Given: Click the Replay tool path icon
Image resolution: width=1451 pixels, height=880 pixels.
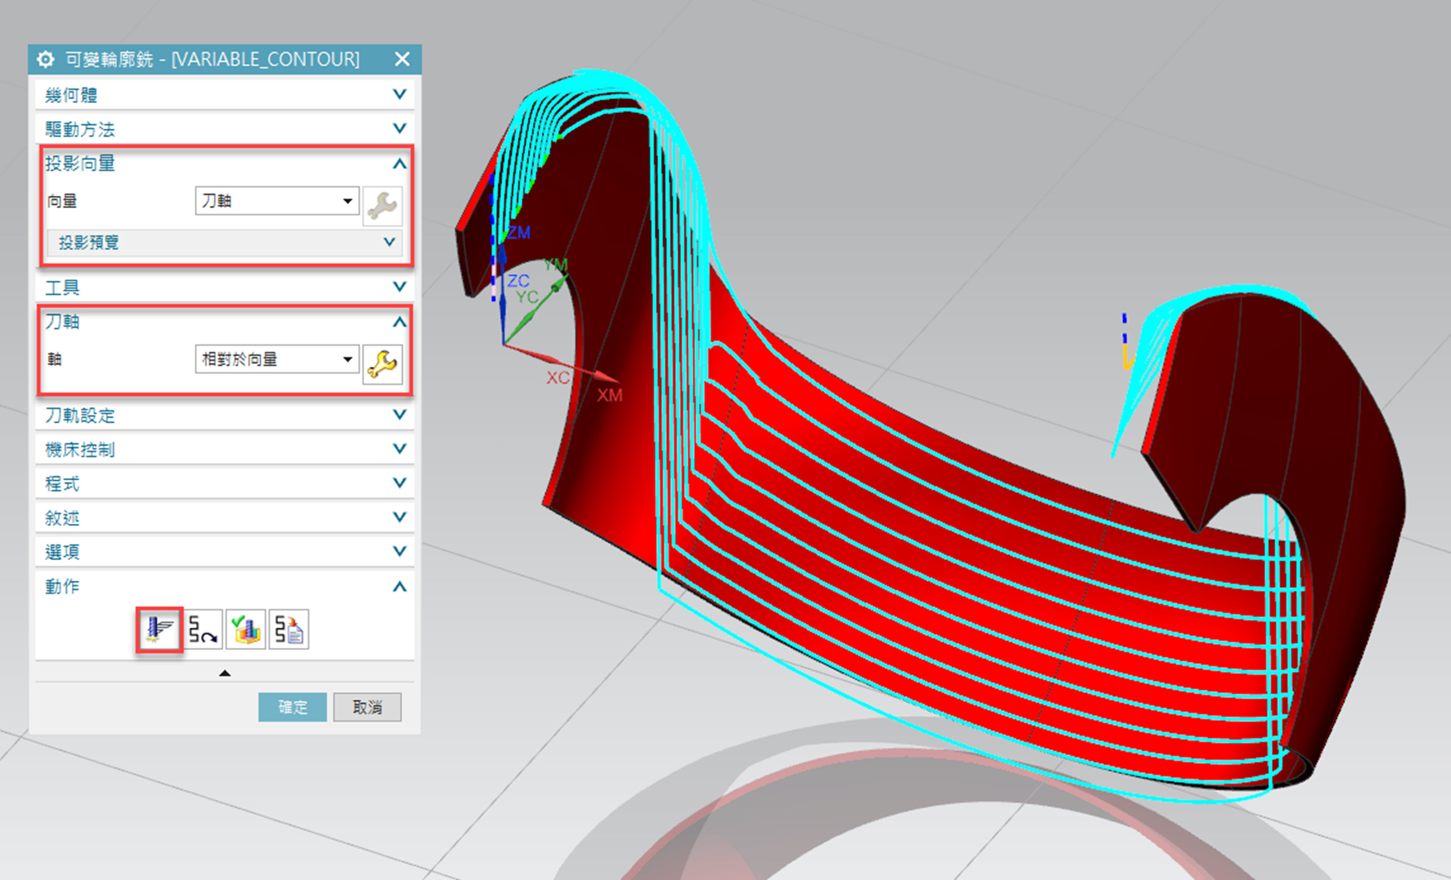Looking at the screenshot, I should 204,630.
